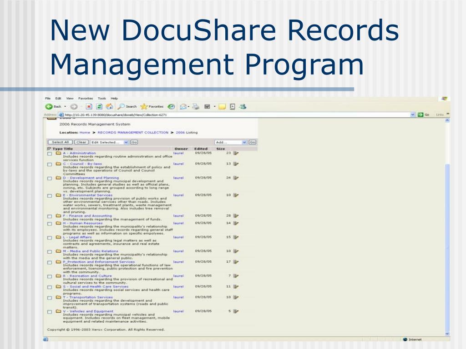Check the V - Vehicles and Equipment checkbox
466x349 pixels.
click(x=50, y=312)
